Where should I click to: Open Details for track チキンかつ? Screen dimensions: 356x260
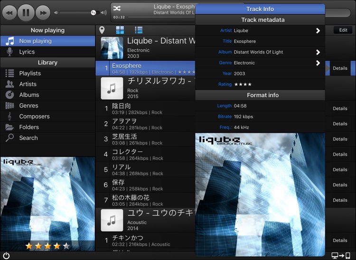pyautogui.click(x=340, y=240)
